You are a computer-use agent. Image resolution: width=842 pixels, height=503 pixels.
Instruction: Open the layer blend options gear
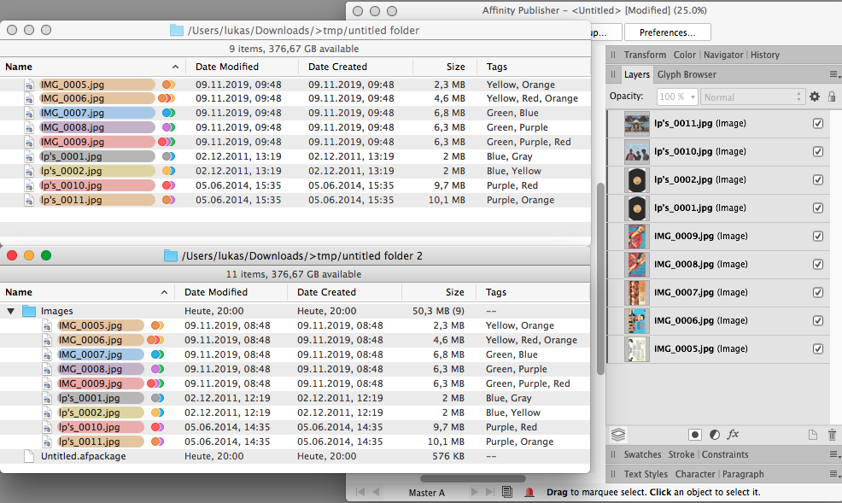[814, 97]
